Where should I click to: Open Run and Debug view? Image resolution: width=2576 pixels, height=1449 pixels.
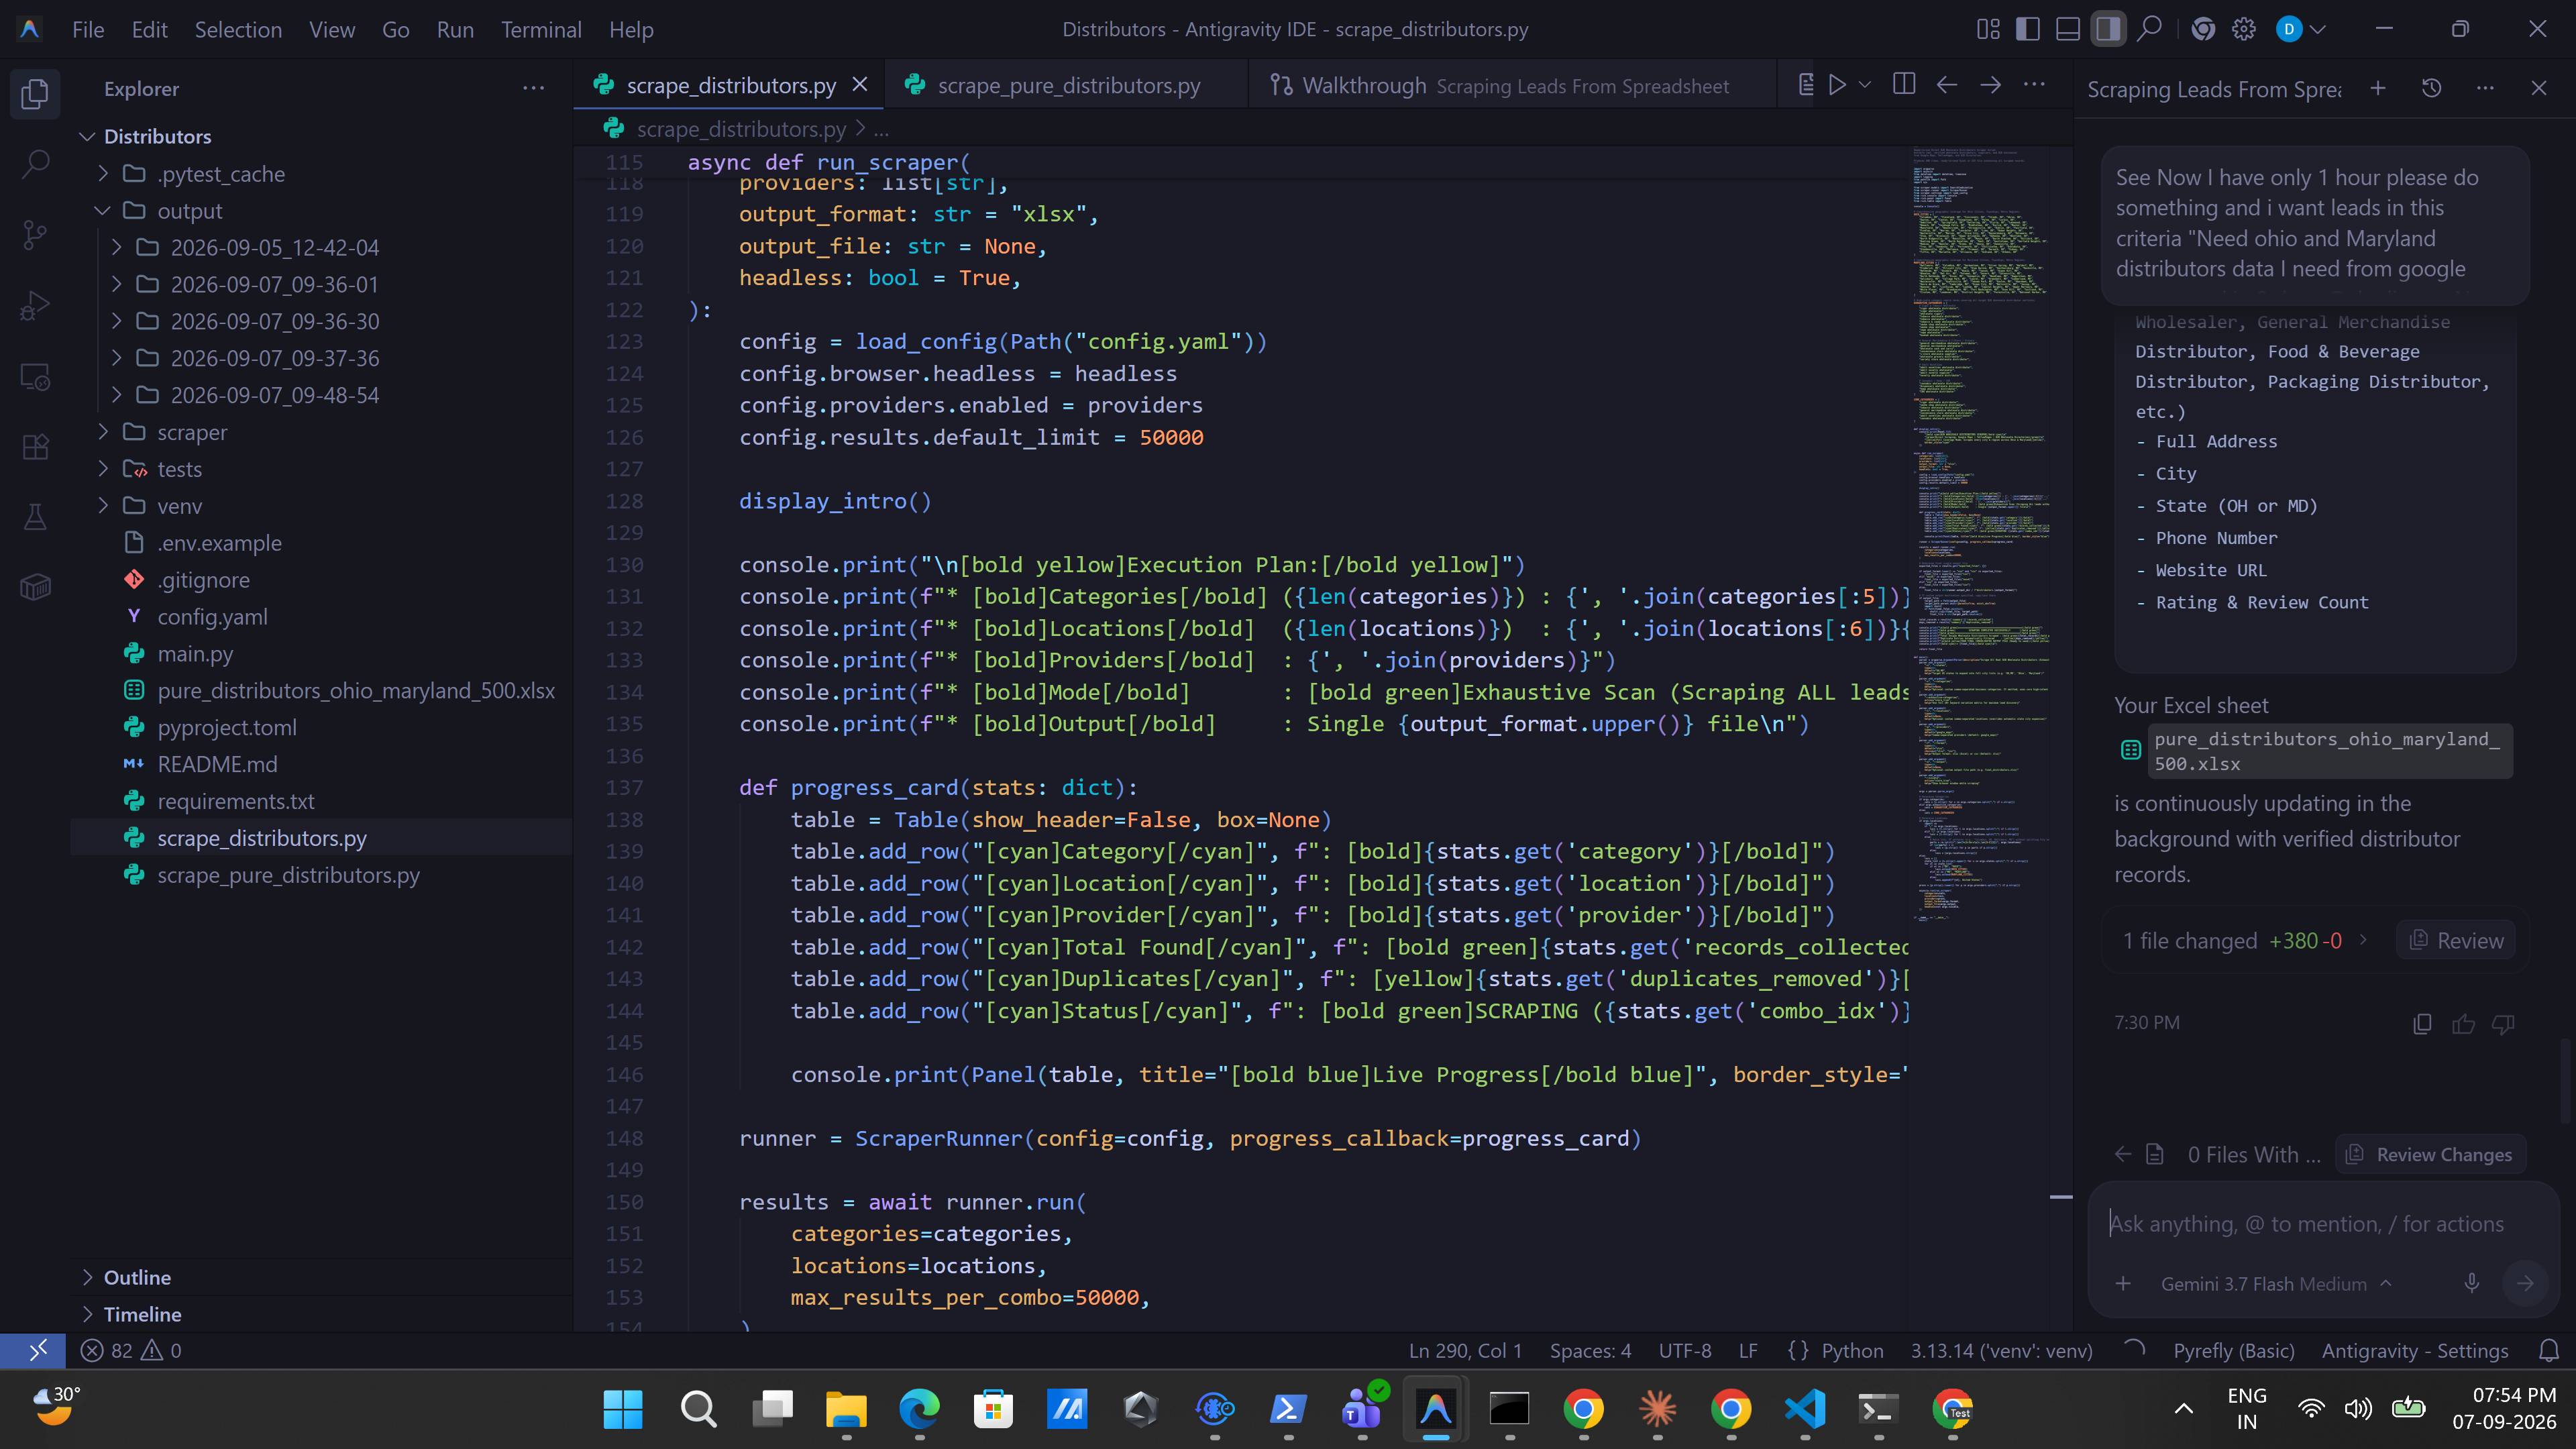pyautogui.click(x=35, y=305)
